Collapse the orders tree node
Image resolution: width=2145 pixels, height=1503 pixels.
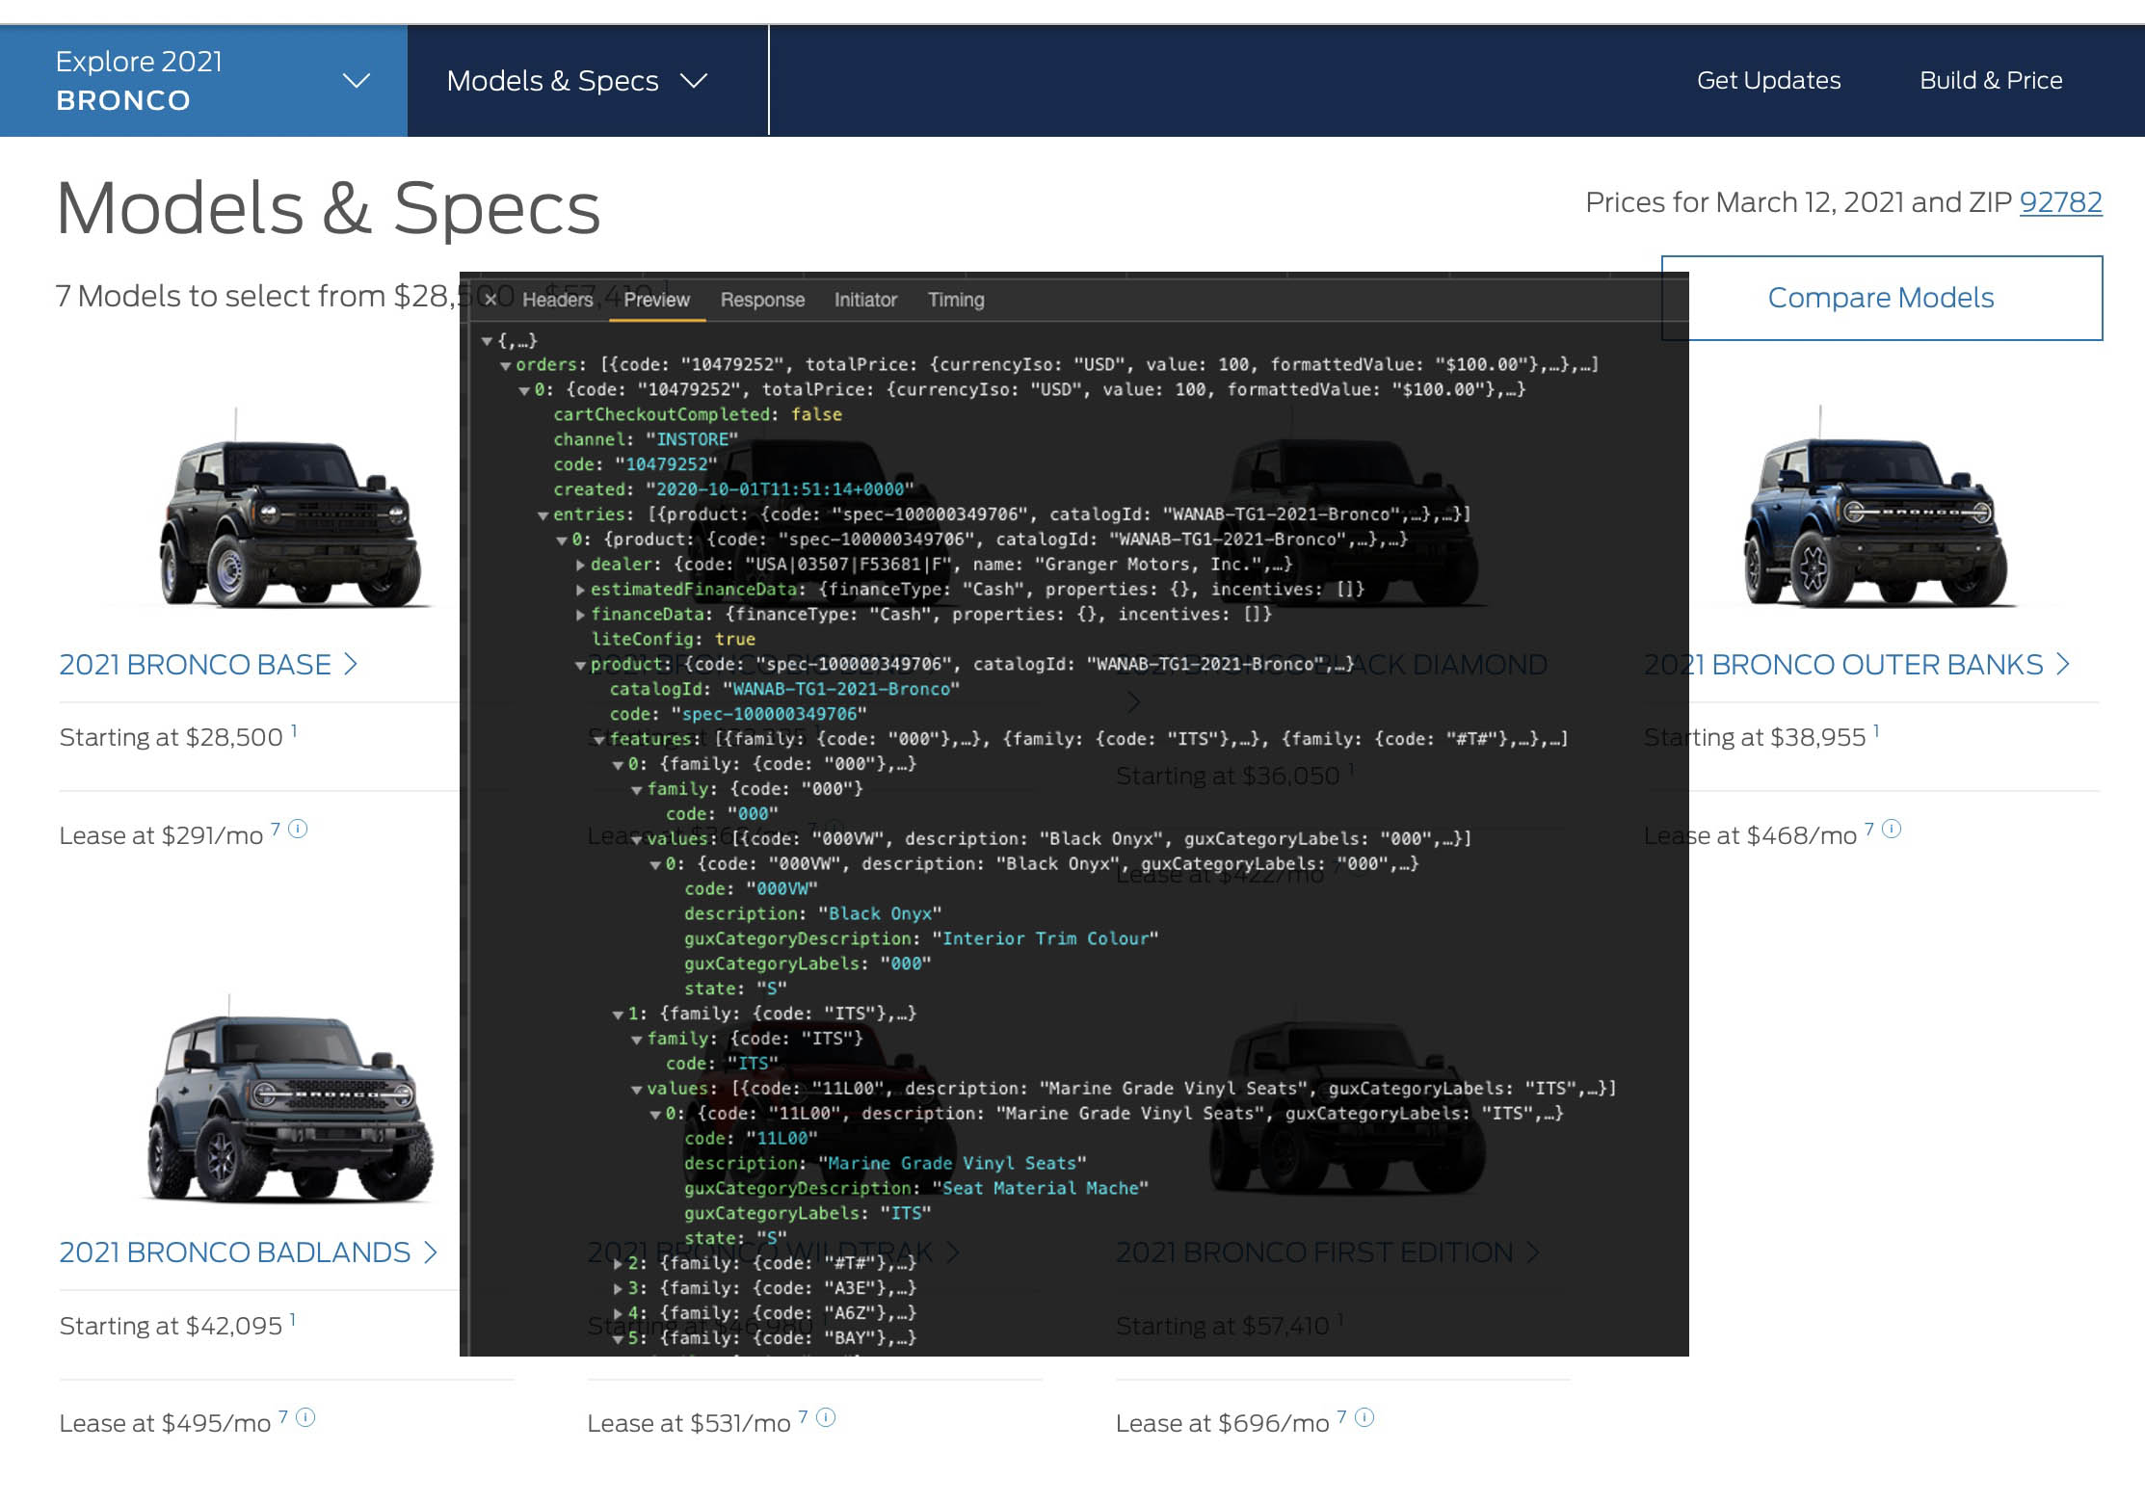505,364
